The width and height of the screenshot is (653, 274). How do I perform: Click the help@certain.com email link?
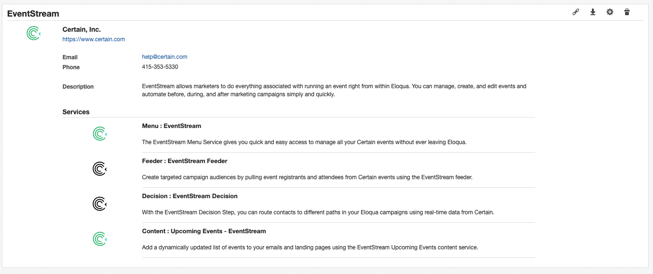165,57
